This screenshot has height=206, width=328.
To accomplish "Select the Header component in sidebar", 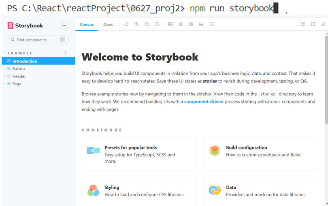I will click(19, 76).
